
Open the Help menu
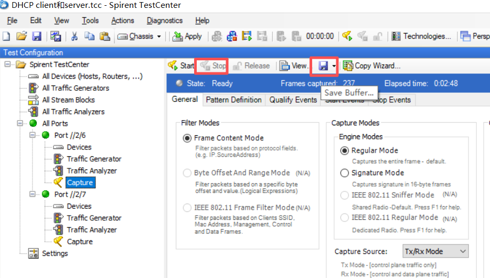[202, 20]
